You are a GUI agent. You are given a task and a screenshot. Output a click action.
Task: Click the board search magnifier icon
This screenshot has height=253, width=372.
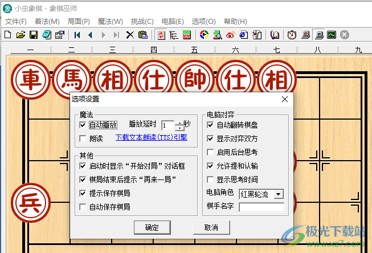click(217, 35)
